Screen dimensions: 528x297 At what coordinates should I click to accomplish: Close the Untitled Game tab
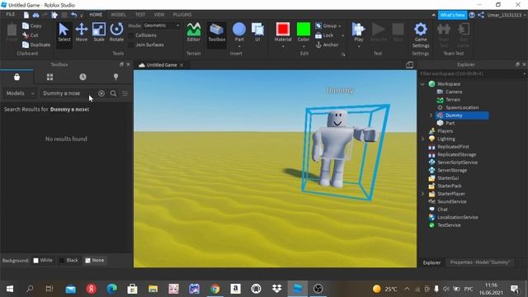click(181, 65)
